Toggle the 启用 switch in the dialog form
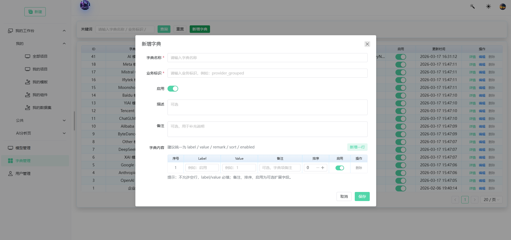 pyautogui.click(x=173, y=89)
